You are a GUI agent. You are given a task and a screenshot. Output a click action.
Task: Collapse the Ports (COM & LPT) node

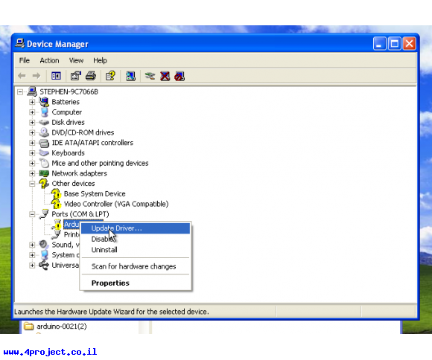pos(32,214)
